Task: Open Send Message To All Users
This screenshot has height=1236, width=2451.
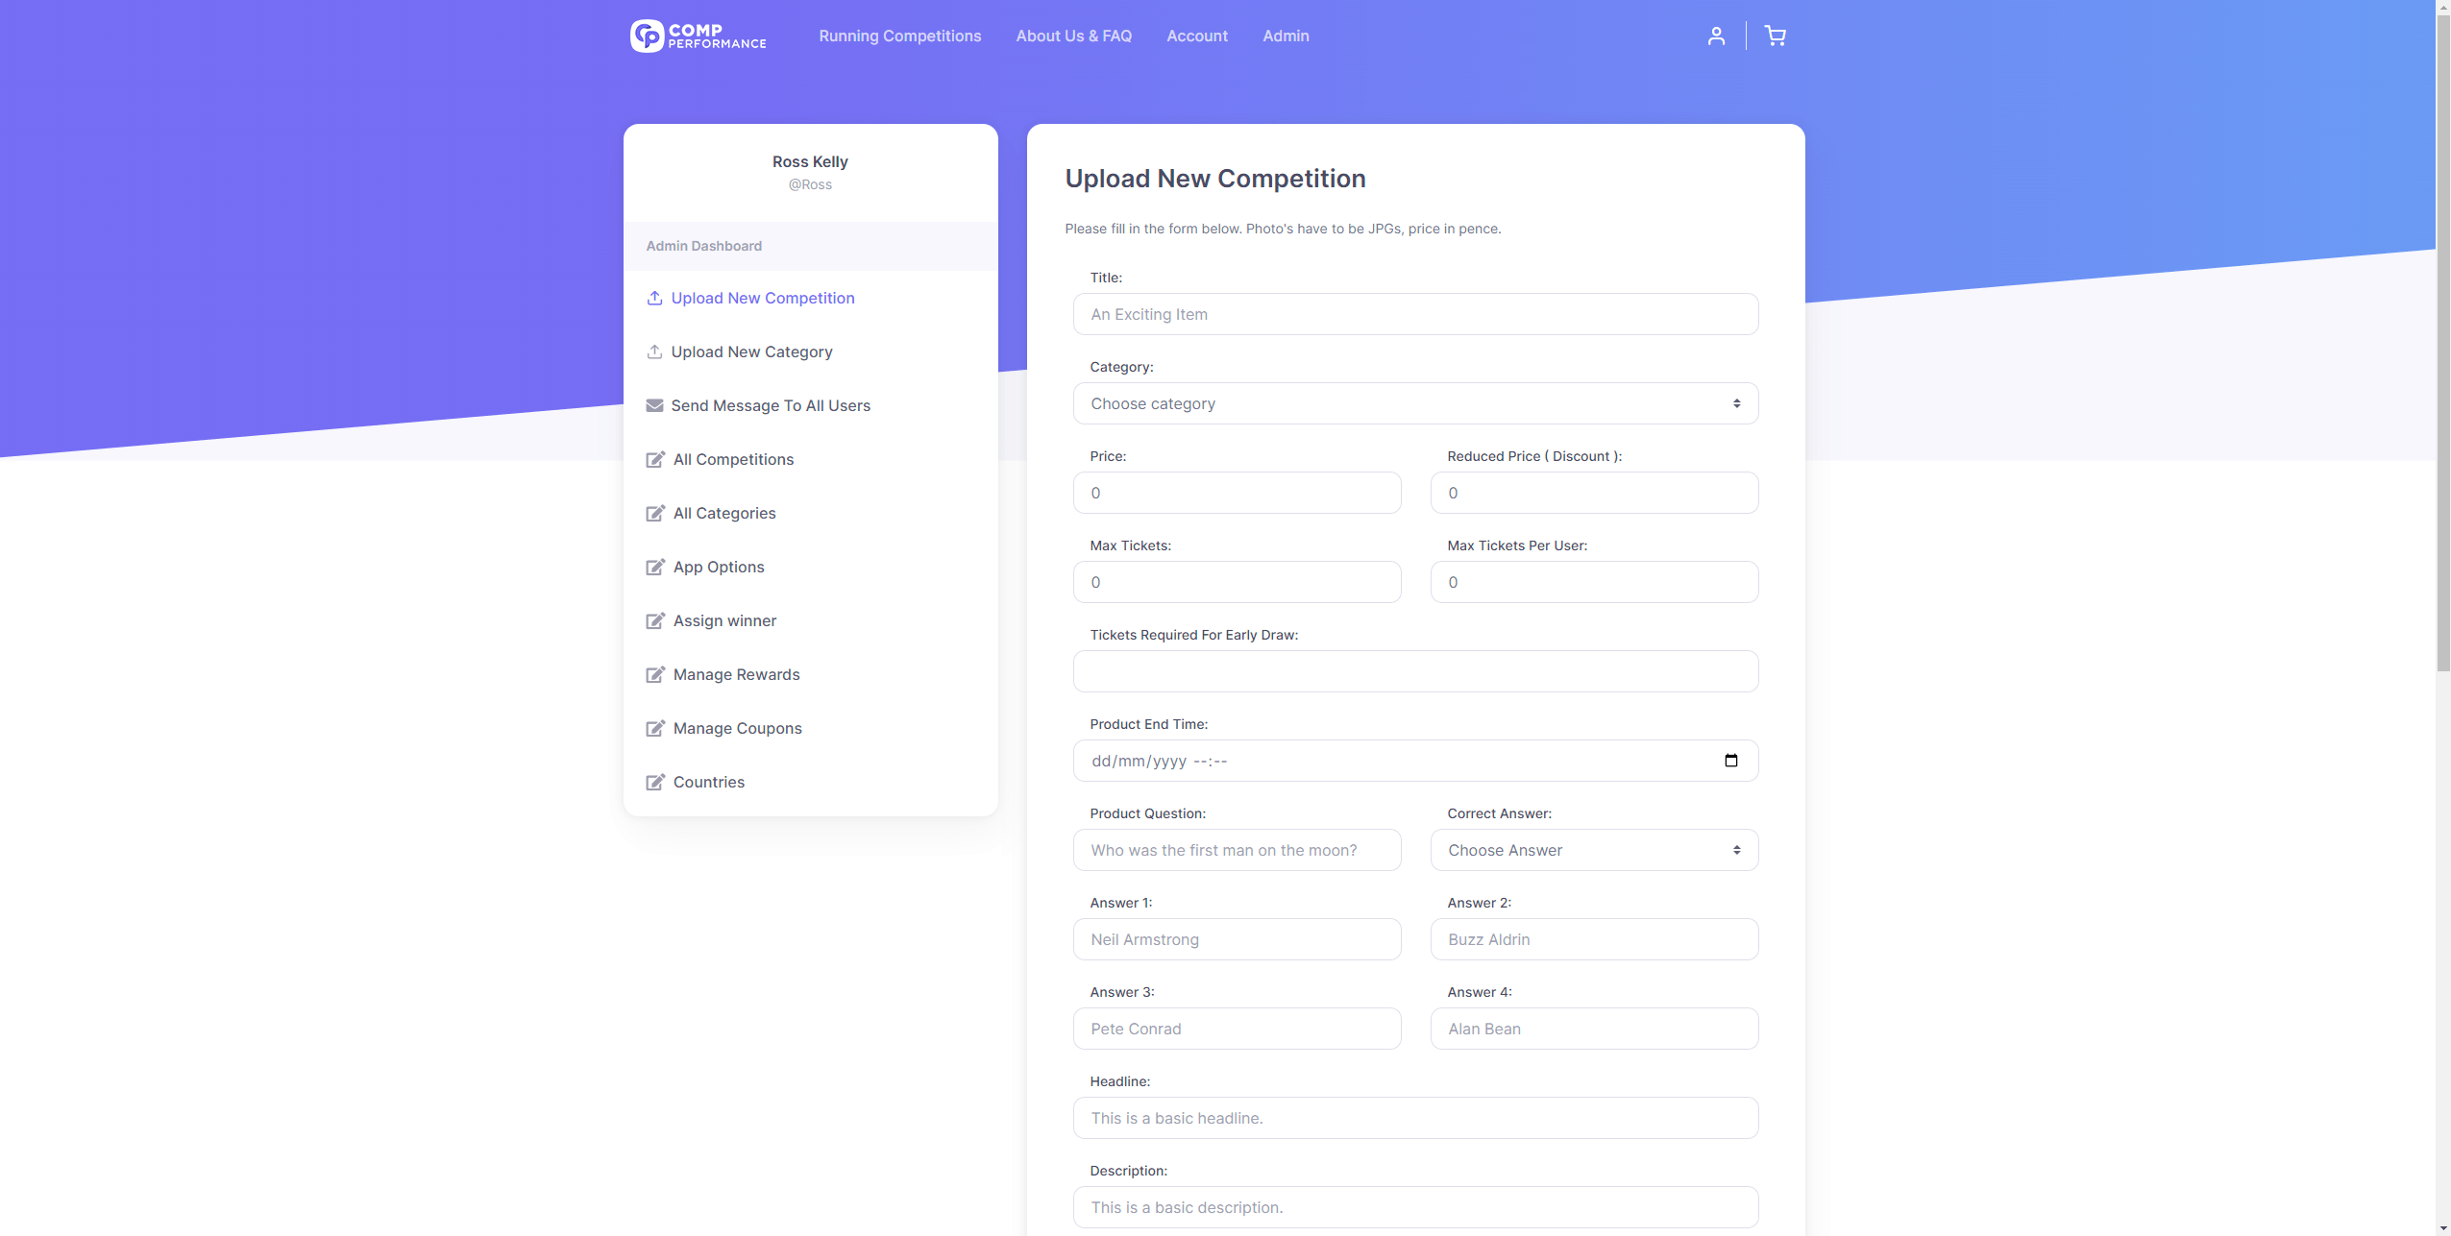Action: (x=771, y=405)
